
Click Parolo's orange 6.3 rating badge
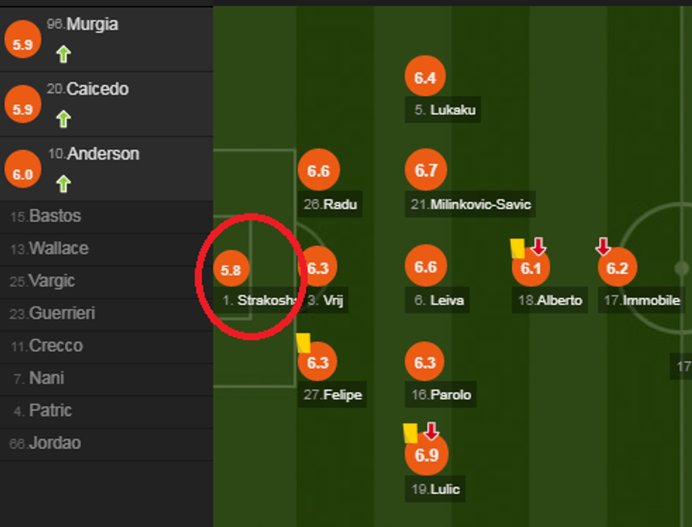424,362
